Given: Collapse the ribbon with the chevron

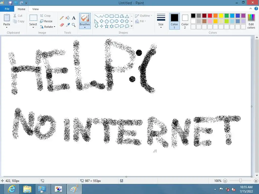Looking at the screenshot, I should [251, 9].
